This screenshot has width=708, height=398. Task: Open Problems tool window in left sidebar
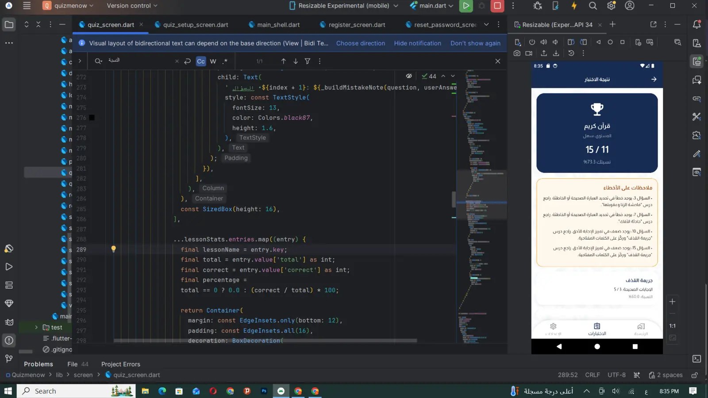click(9, 340)
